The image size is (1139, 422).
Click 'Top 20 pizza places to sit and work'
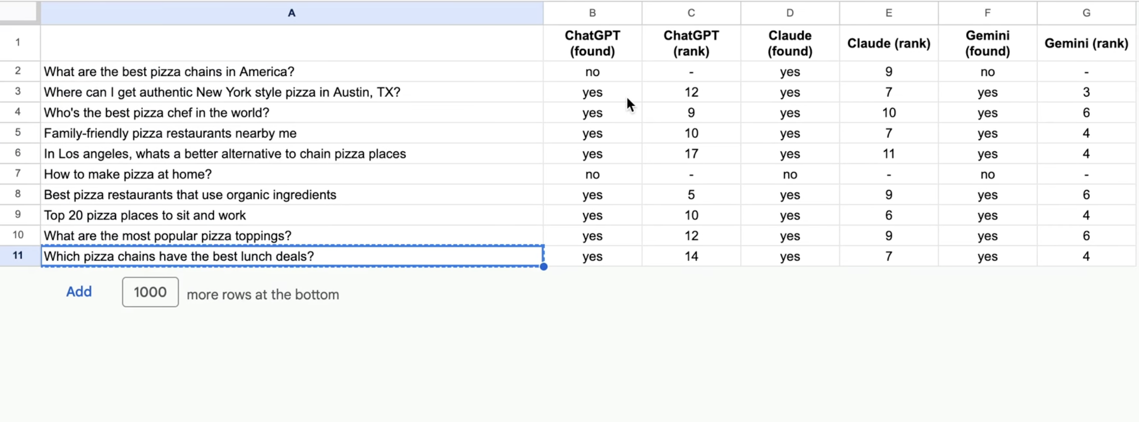(144, 216)
